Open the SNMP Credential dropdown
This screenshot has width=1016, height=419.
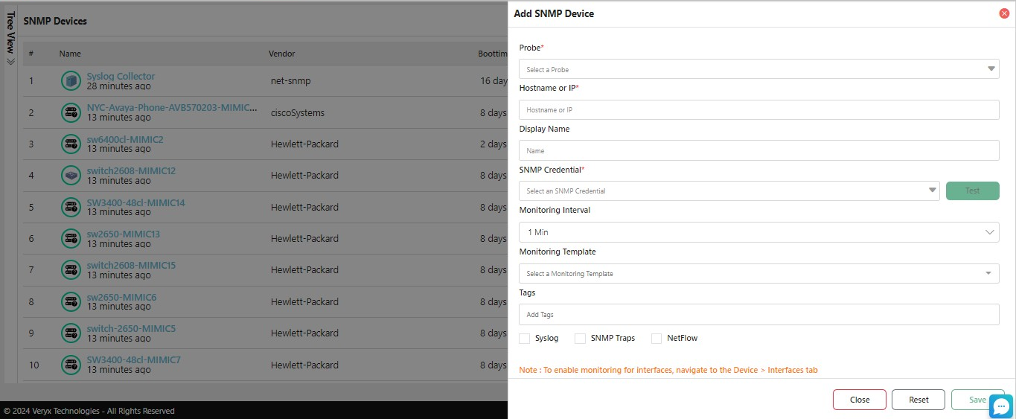pyautogui.click(x=729, y=191)
